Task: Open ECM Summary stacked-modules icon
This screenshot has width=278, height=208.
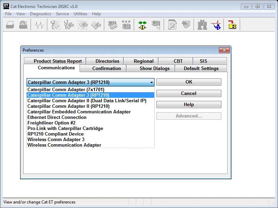Action: [112, 25]
